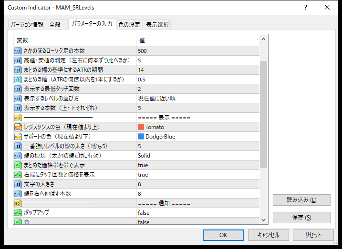Screen dimensions: 342x249
Task: Click the string icon beside ===== 表示 ===== row
Action: click(18, 118)
